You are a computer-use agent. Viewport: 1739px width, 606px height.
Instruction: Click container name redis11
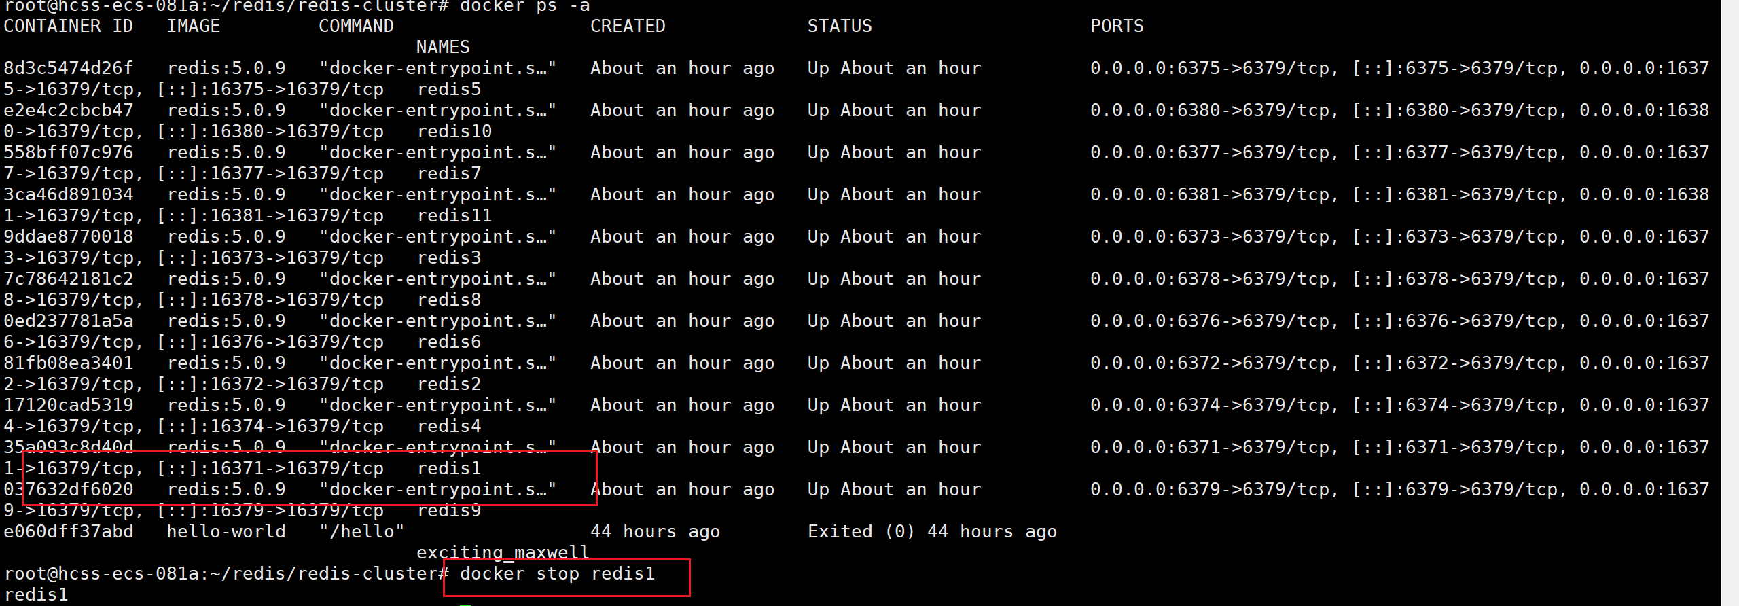(454, 216)
